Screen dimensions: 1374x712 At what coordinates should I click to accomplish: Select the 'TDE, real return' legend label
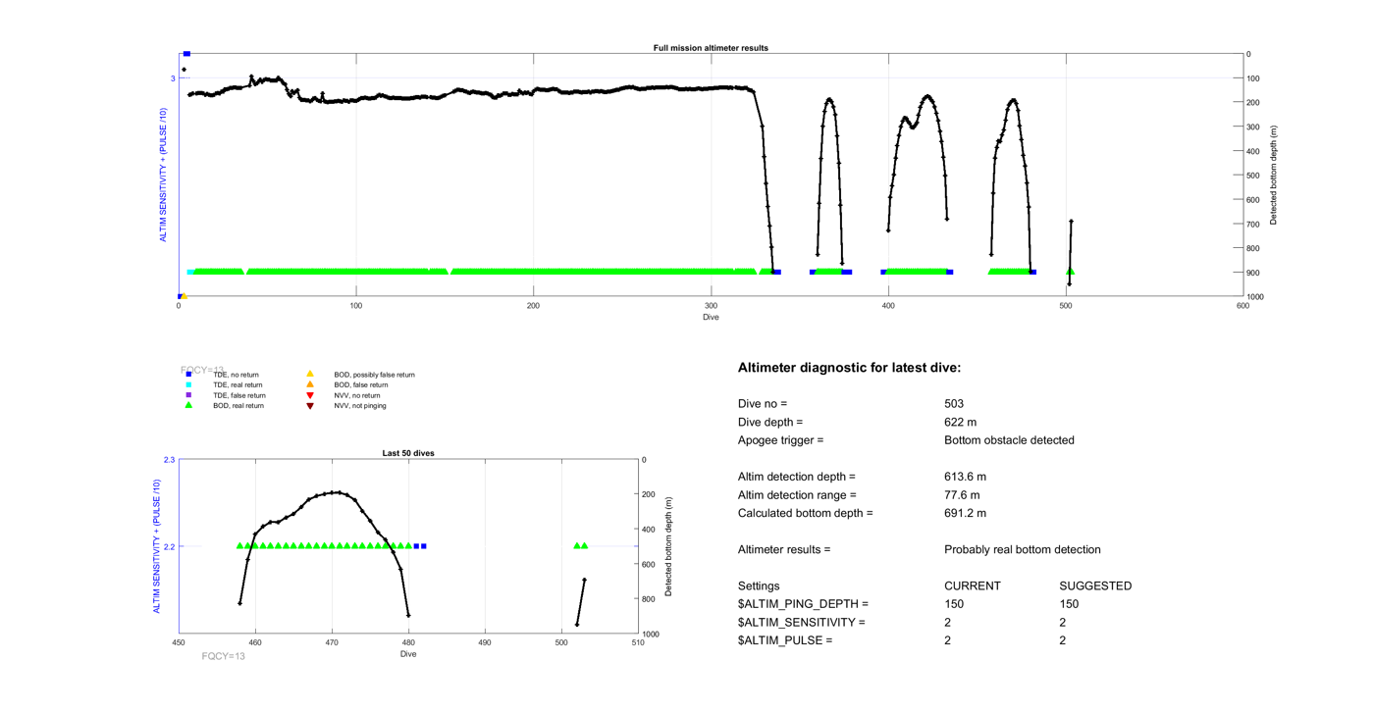click(238, 385)
